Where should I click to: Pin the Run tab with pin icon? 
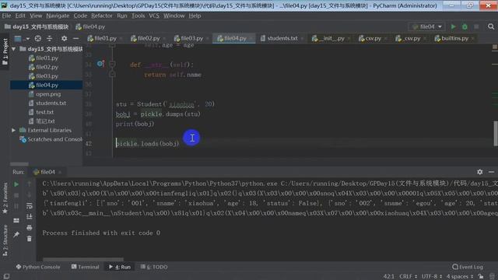tap(16, 235)
